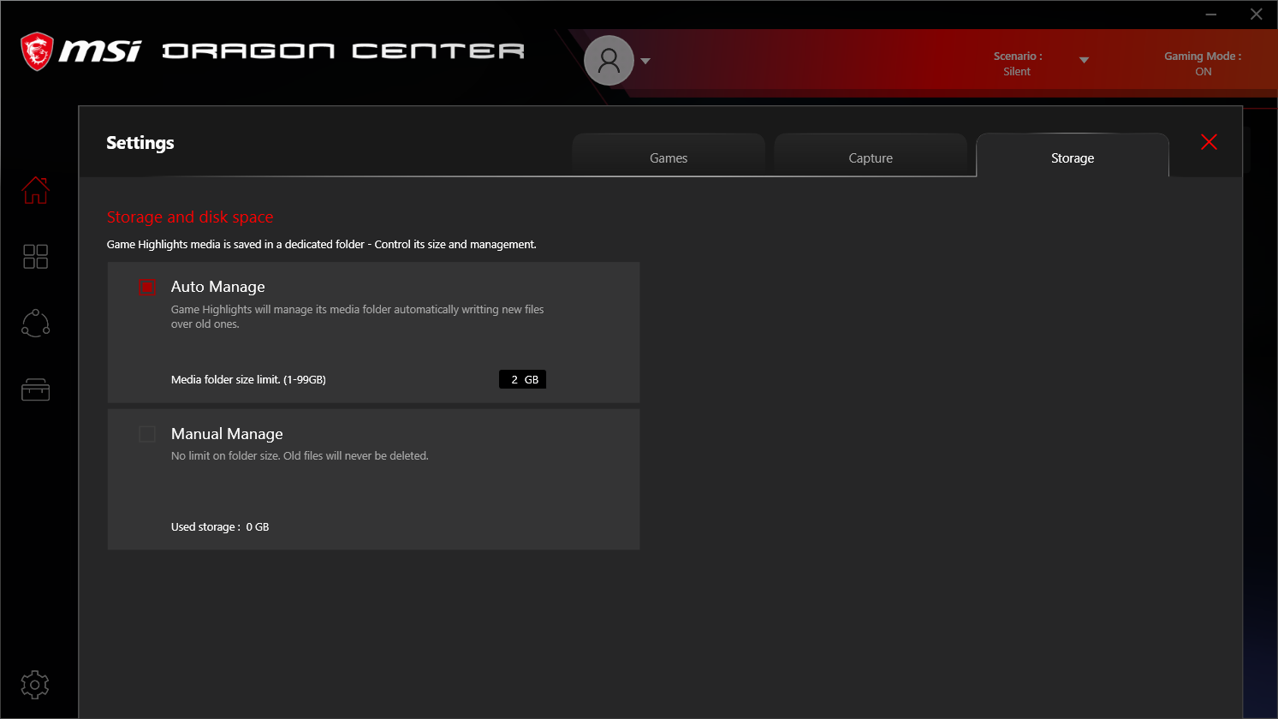The image size is (1278, 719).
Task: Click the 'No limit on folder size' description
Action: [x=300, y=456]
